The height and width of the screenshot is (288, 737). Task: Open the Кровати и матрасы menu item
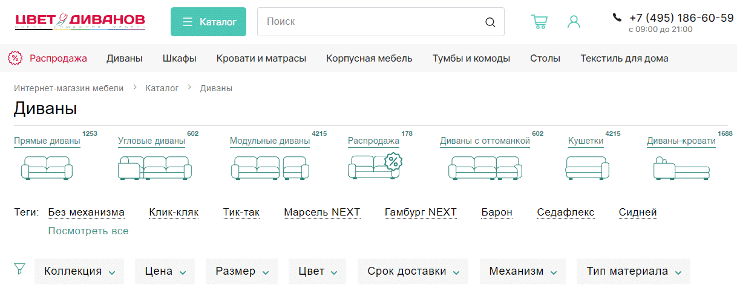261,59
